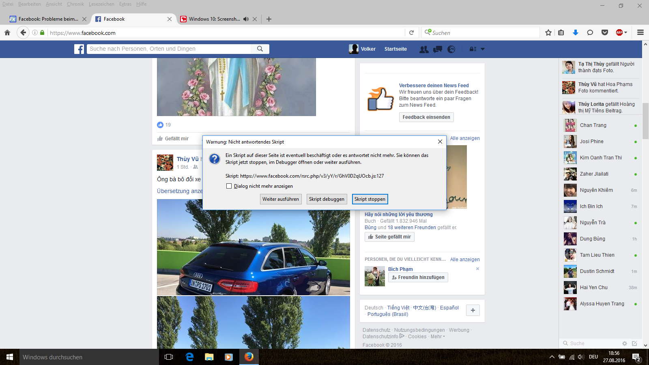
Task: Expand Facebook account menu arrow
Action: pyautogui.click(x=483, y=49)
